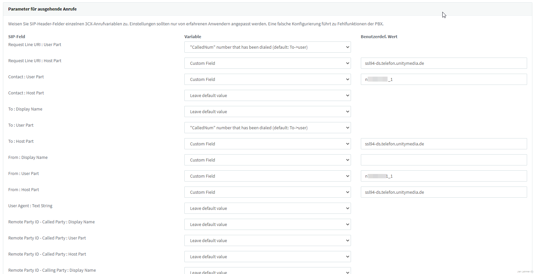Expand To Host Part variable dropdown
Image resolution: width=535 pixels, height=274 pixels.
point(267,144)
